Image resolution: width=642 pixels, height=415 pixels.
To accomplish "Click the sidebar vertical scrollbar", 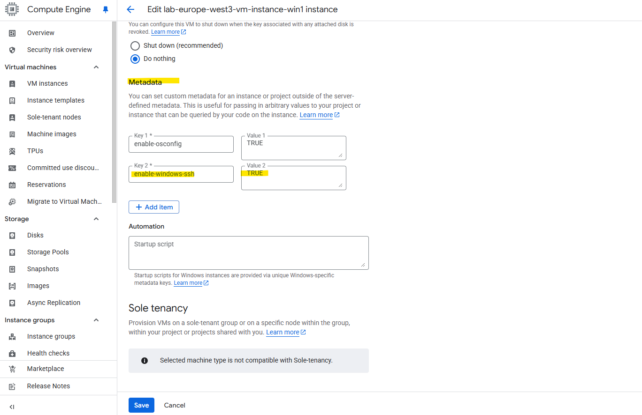I will pyautogui.click(x=114, y=112).
